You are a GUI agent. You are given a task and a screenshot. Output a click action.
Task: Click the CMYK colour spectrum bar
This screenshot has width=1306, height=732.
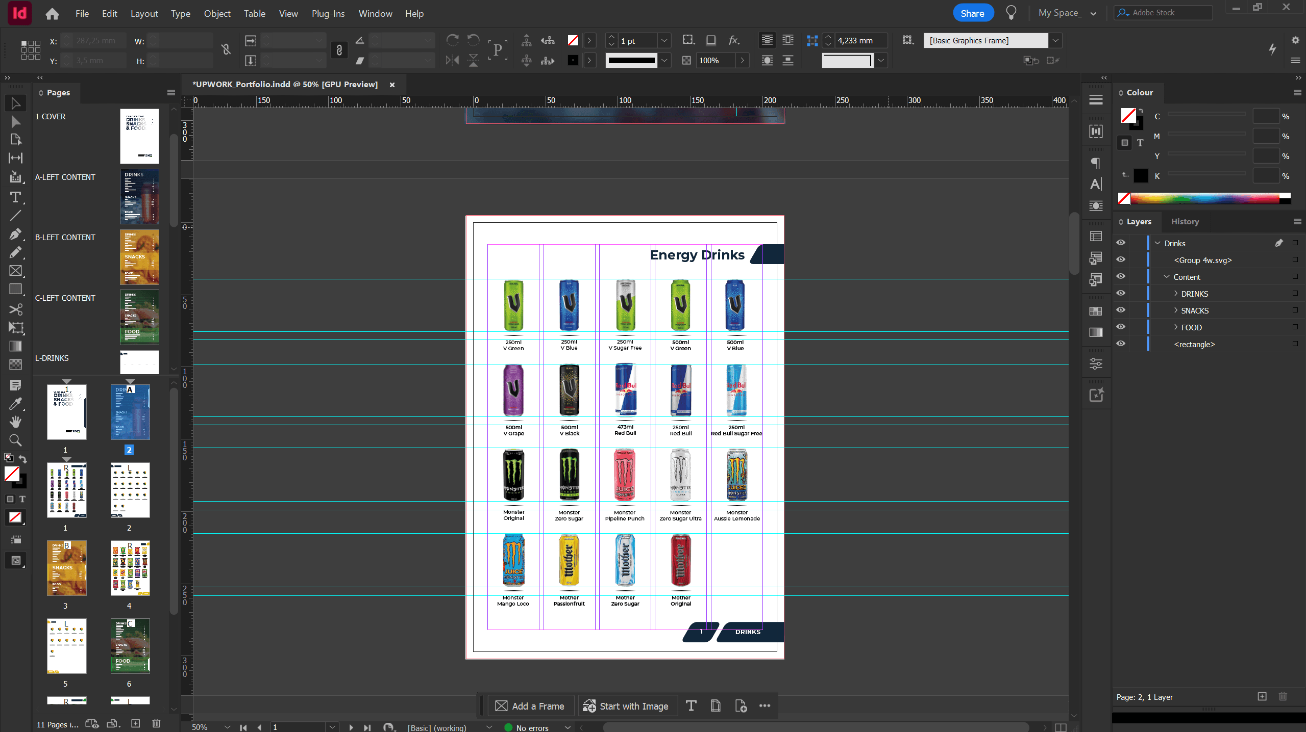[1204, 198]
